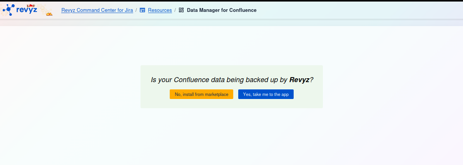Open the Revyz Command Center for Jira link

tap(97, 10)
